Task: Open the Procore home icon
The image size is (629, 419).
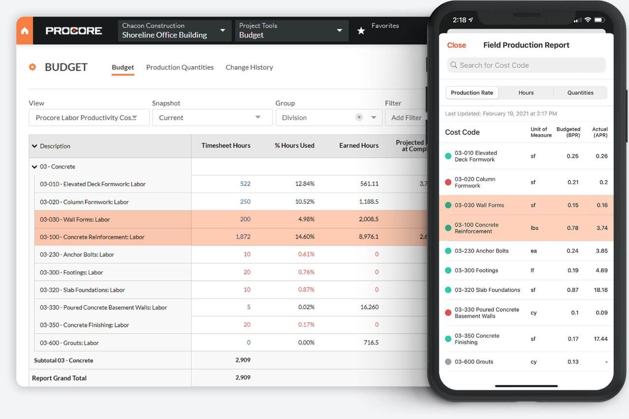Action: point(25,30)
